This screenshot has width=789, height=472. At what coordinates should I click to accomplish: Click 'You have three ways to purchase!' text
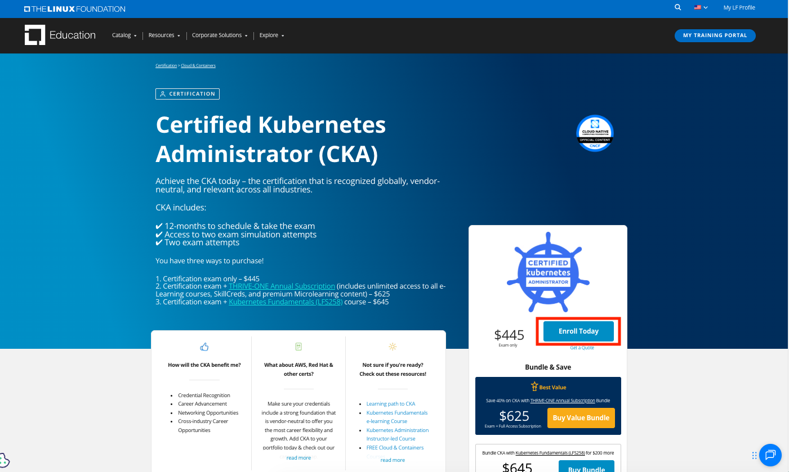209,261
